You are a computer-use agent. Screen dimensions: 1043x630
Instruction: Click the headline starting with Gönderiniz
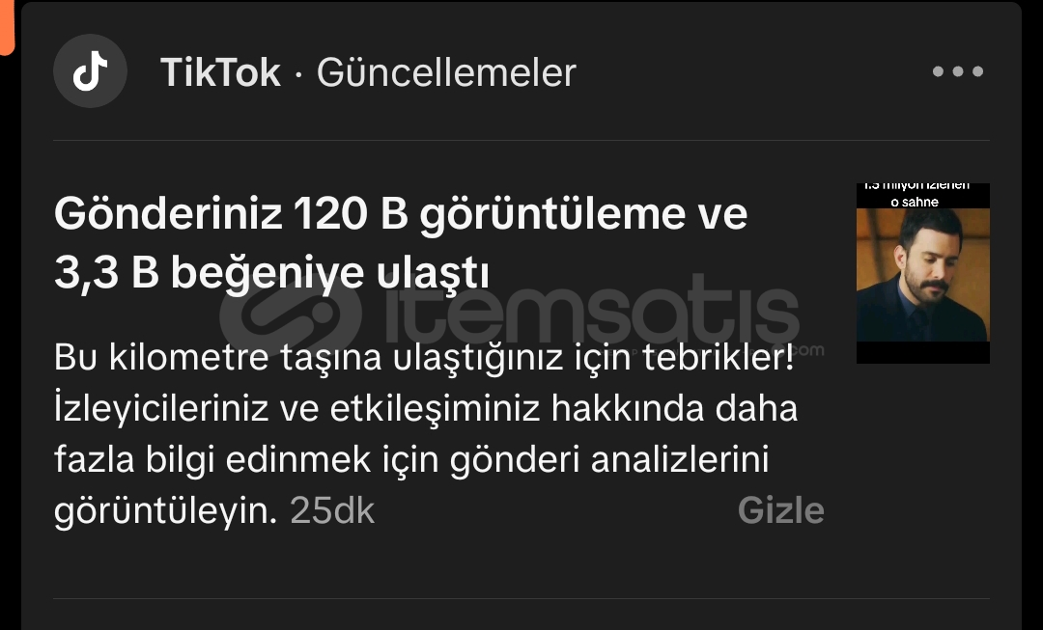[x=401, y=243]
